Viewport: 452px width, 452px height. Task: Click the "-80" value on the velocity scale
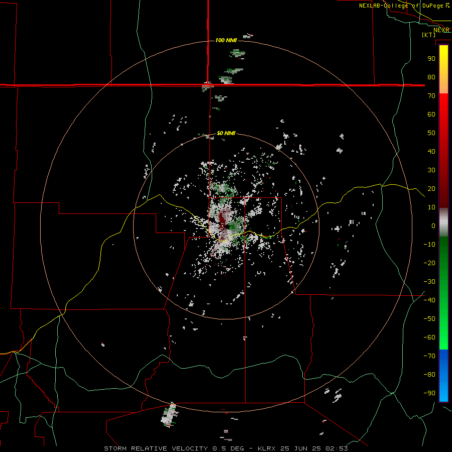pyautogui.click(x=429, y=375)
